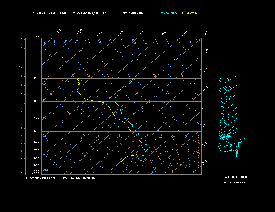This screenshot has width=275, height=212.
Task: Click the 12 km height scale tick
Action: click(21, 76)
